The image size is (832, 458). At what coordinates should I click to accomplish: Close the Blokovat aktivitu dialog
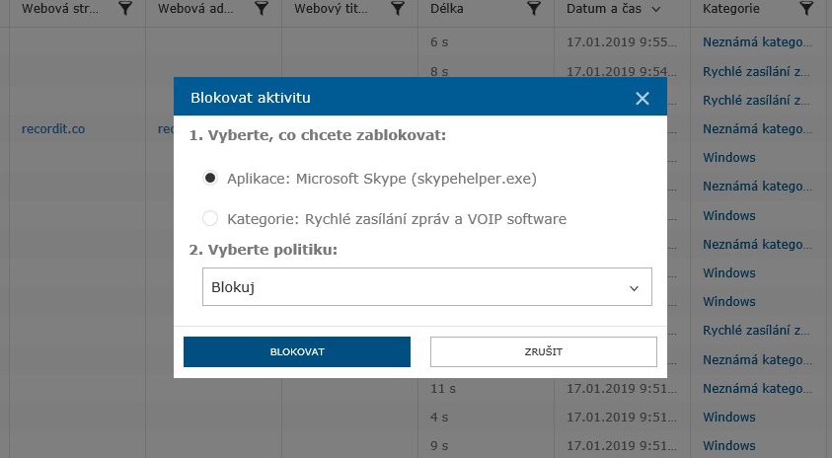tap(643, 98)
